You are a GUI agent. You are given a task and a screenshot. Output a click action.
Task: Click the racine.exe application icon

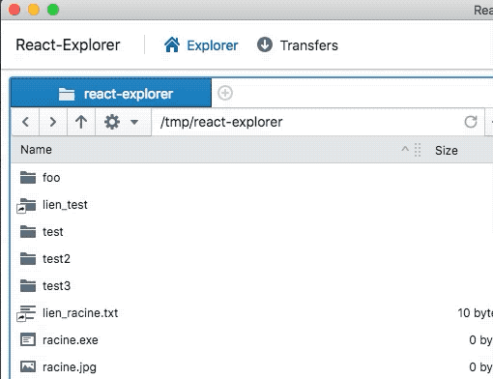(28, 339)
